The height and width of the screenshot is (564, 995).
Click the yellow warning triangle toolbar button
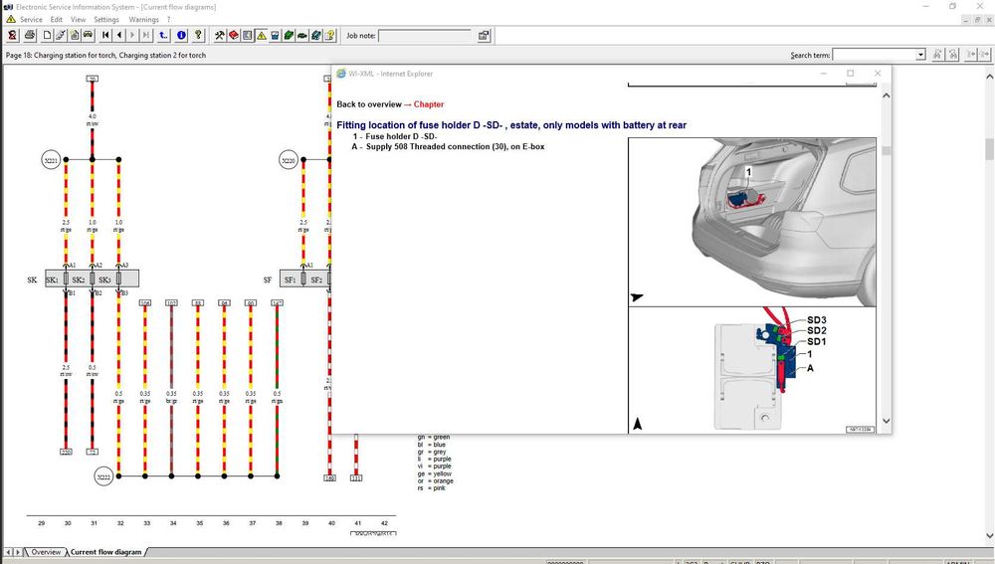(262, 36)
